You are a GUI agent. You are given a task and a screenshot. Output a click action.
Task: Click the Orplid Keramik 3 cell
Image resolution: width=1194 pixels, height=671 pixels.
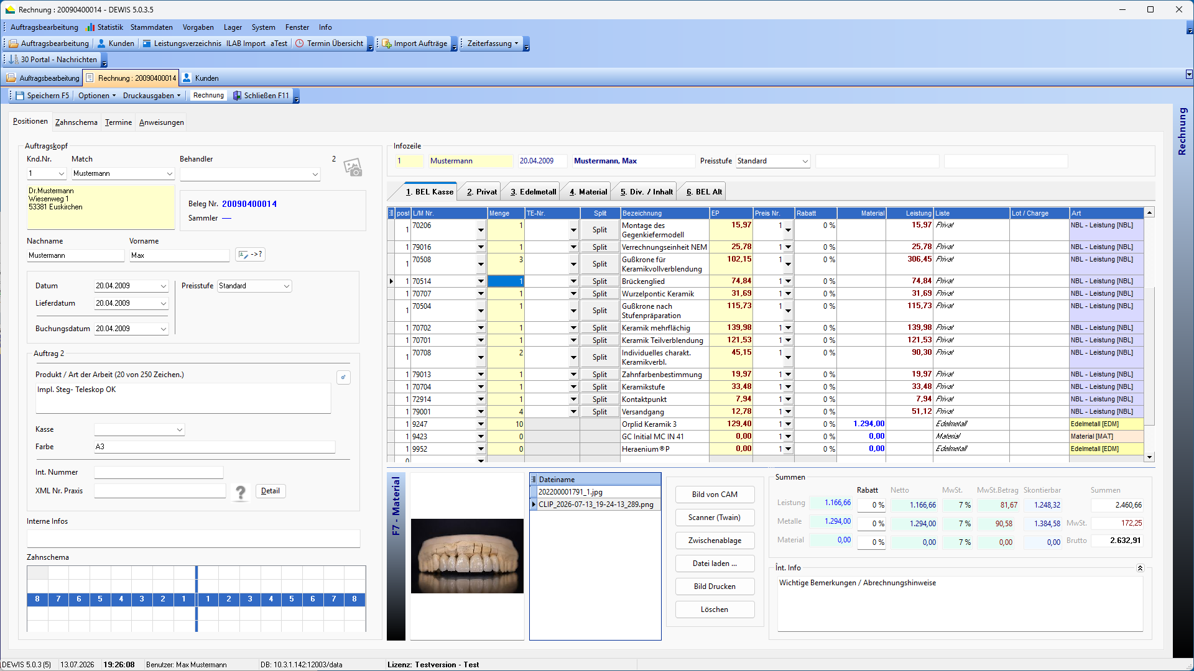pos(664,424)
